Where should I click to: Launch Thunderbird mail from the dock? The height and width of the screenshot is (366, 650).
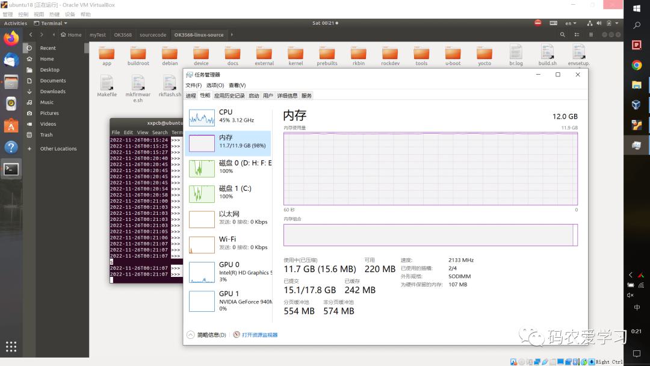click(11, 61)
